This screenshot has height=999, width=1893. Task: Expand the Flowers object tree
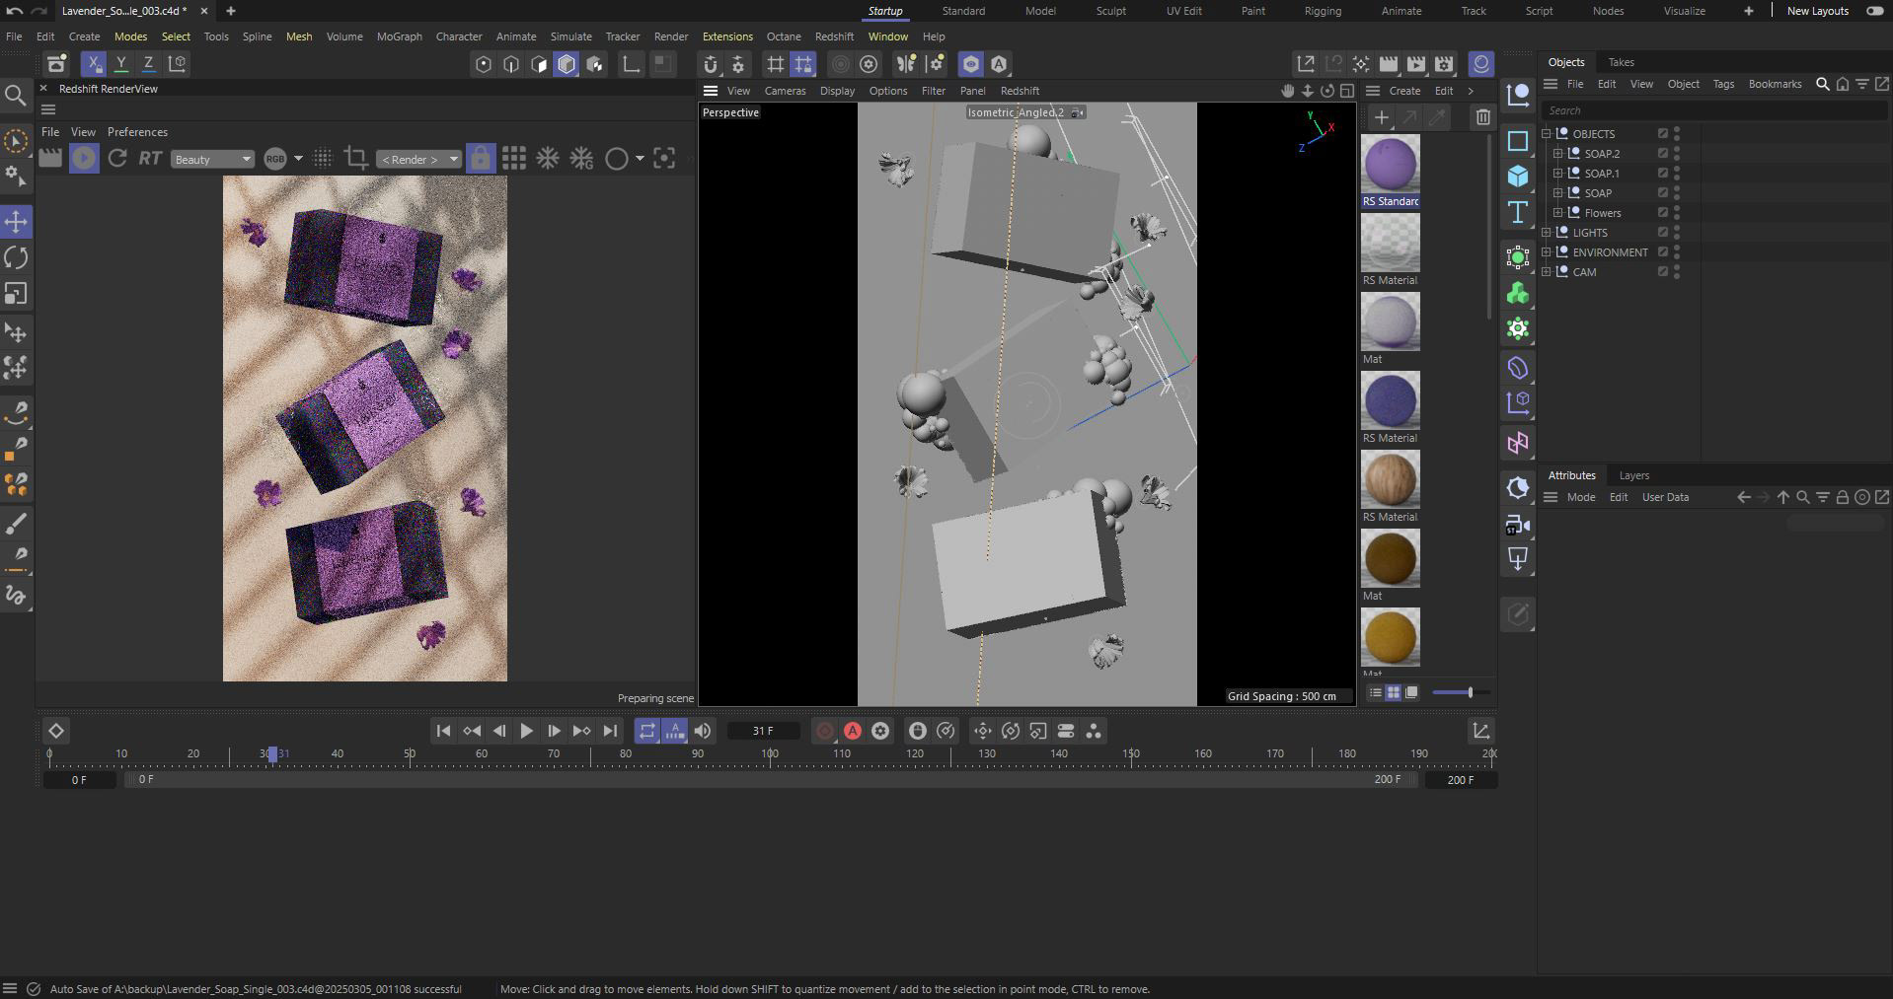tap(1557, 213)
